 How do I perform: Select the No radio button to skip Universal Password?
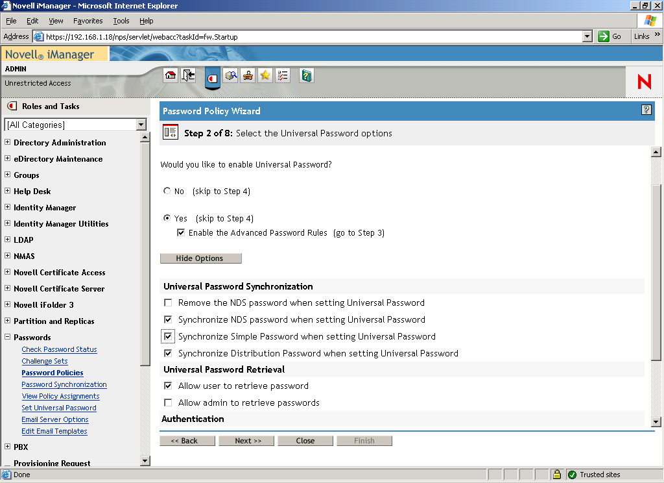point(167,191)
